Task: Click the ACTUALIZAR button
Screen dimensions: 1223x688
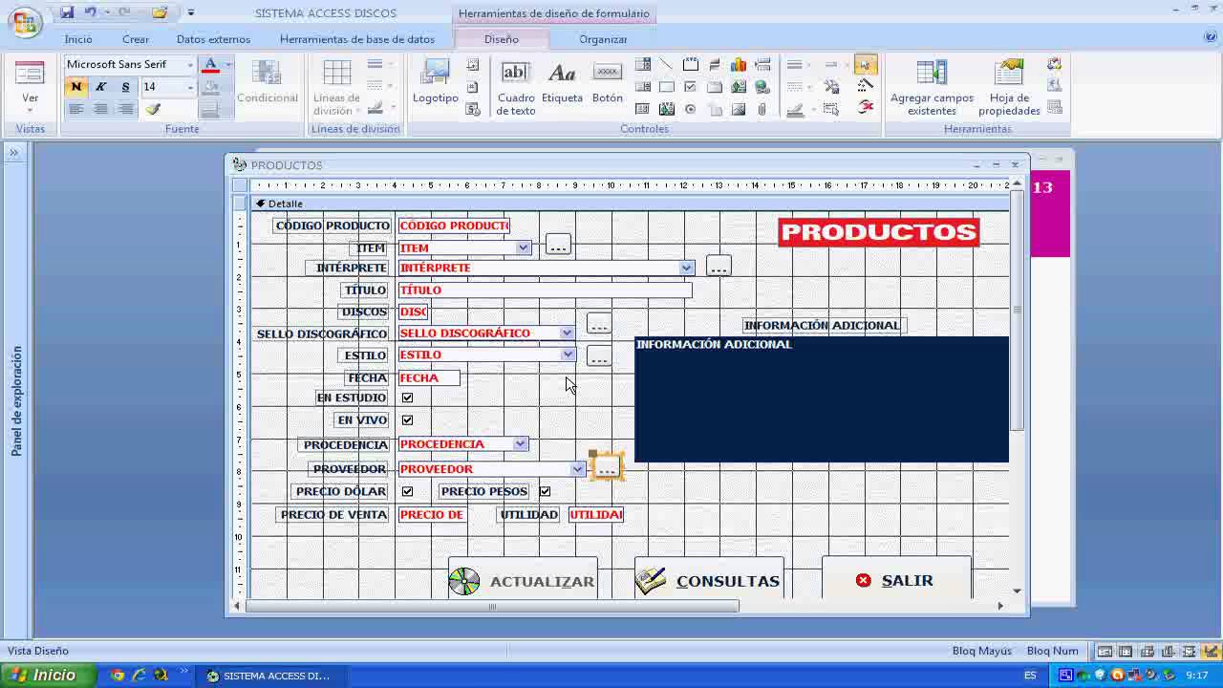Action: click(523, 580)
